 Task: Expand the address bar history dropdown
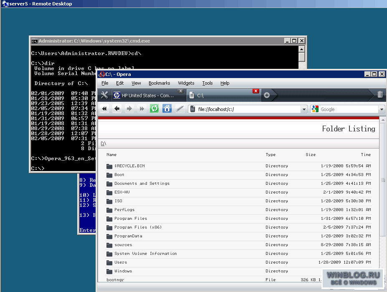(304, 109)
